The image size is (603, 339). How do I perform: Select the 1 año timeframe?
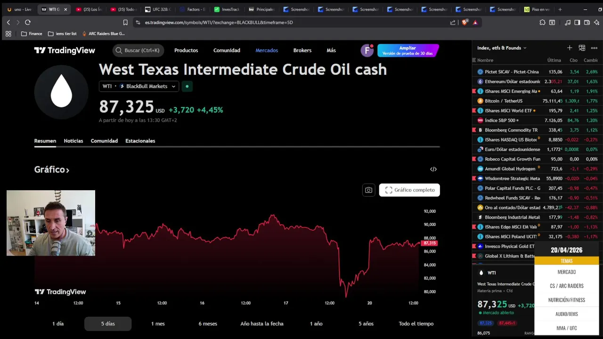pyautogui.click(x=316, y=323)
